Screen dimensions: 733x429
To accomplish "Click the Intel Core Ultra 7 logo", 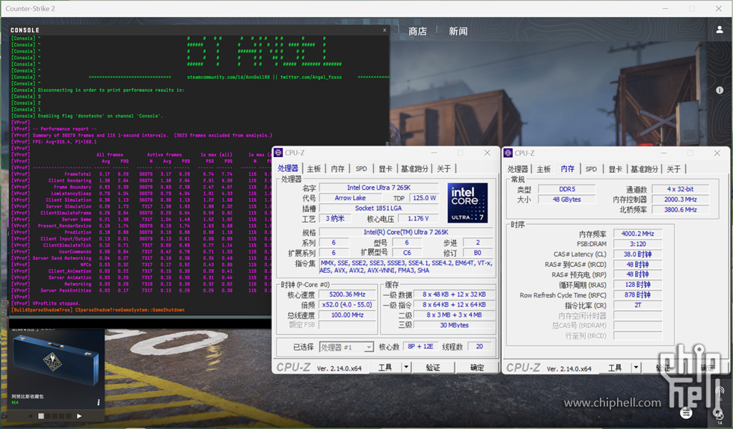I will click(467, 203).
